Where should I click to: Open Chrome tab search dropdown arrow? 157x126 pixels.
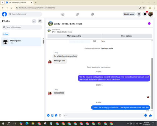click(x=3, y=3)
